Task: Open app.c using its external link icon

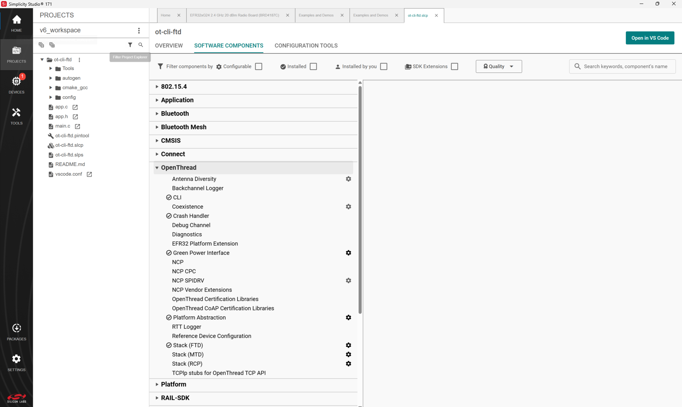Action: click(75, 107)
